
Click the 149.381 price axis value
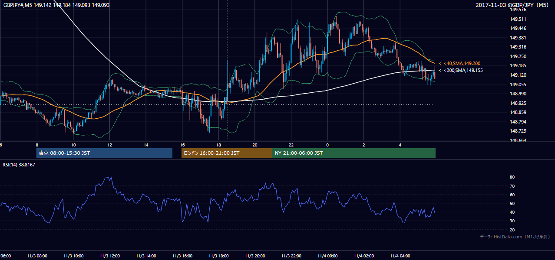point(519,38)
